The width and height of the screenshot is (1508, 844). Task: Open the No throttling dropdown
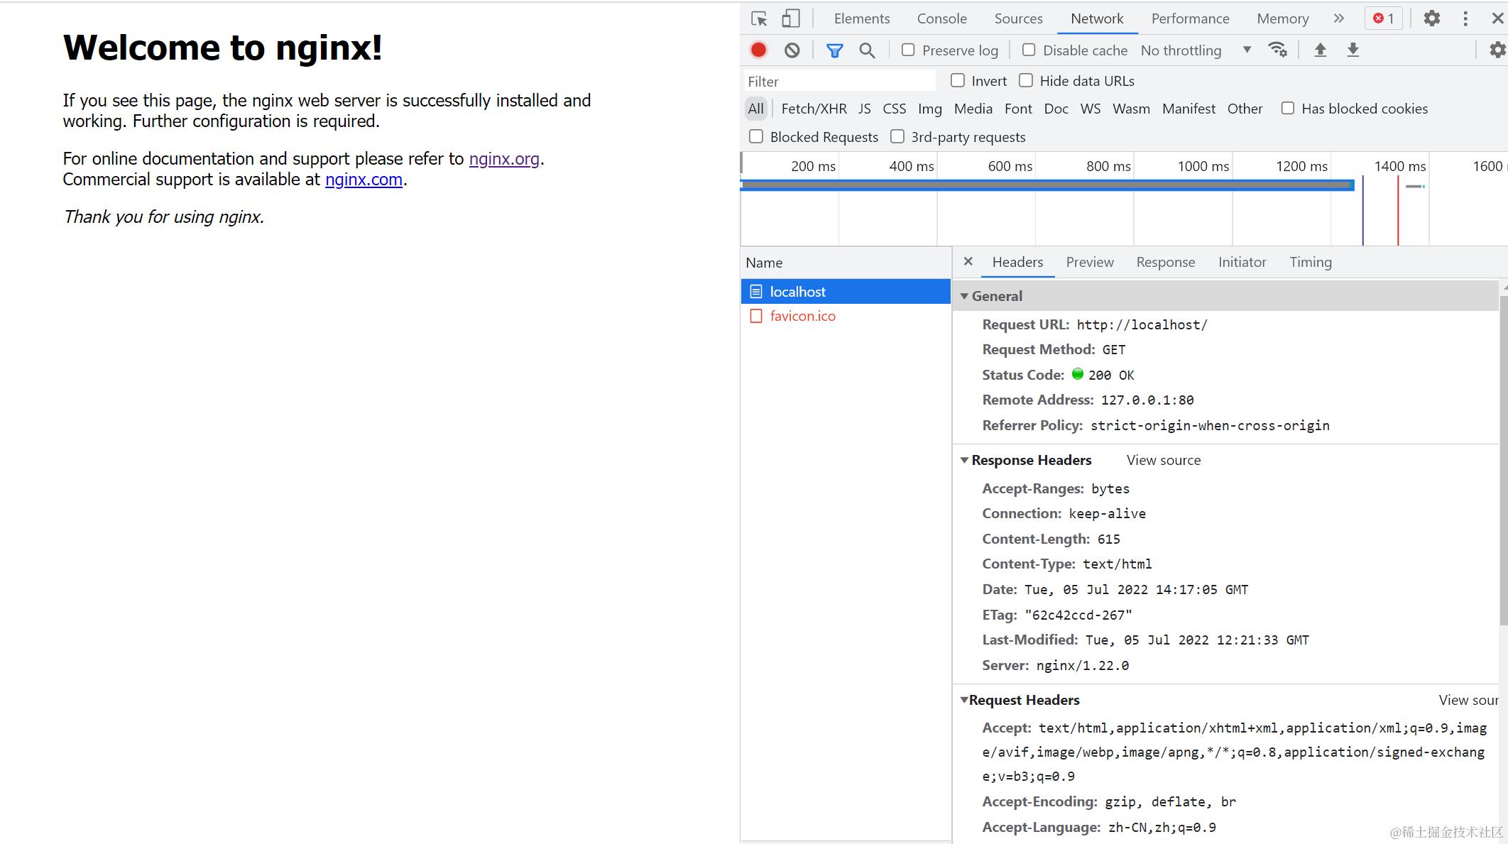(1196, 50)
